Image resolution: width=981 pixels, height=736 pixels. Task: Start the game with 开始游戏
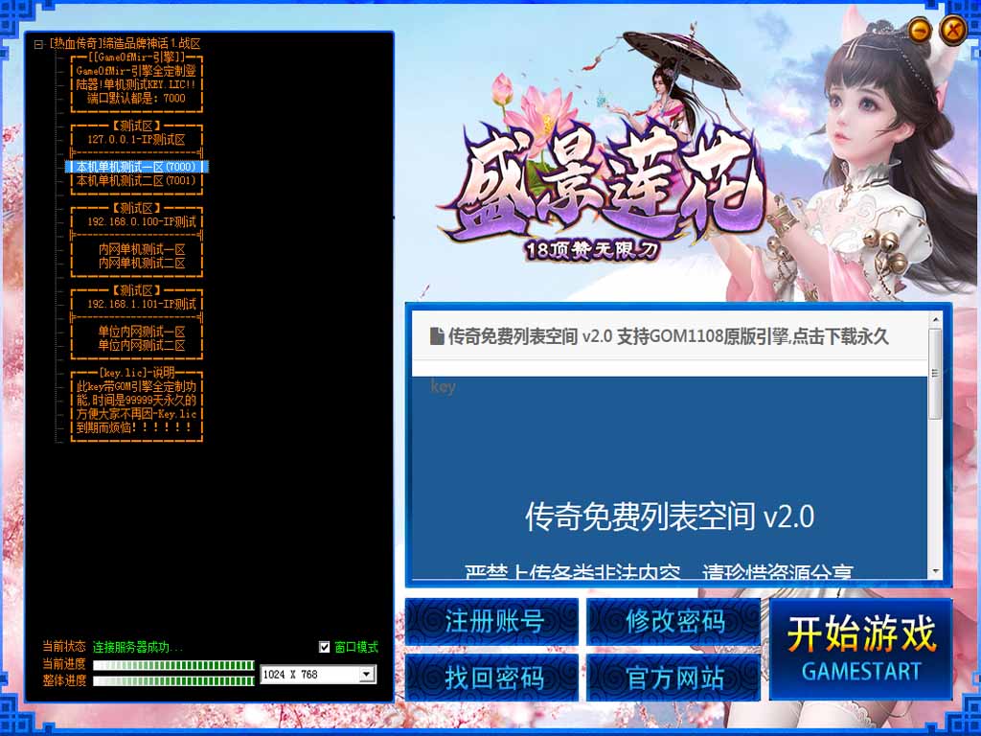[x=861, y=649]
